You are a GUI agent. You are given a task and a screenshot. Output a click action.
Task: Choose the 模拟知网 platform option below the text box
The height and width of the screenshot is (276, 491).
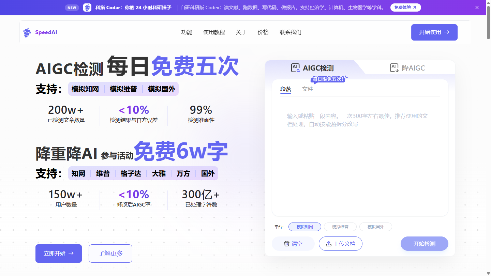click(305, 227)
